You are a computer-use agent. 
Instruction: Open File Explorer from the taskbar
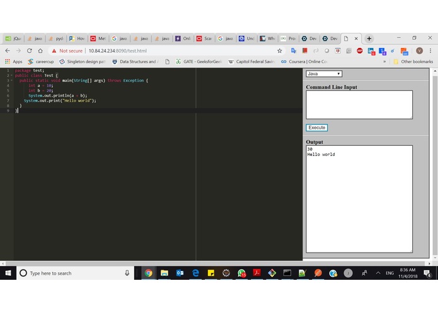[x=164, y=273]
